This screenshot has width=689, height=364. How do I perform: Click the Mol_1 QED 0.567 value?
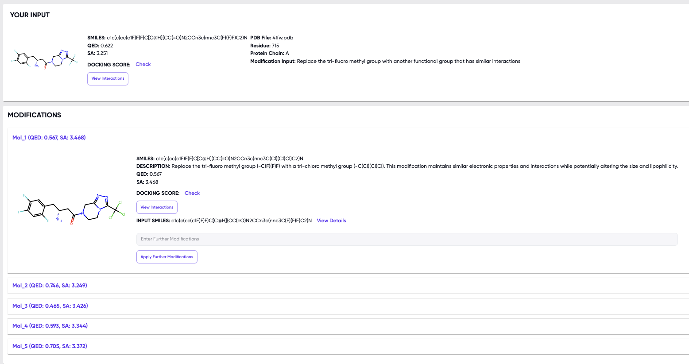click(x=155, y=174)
